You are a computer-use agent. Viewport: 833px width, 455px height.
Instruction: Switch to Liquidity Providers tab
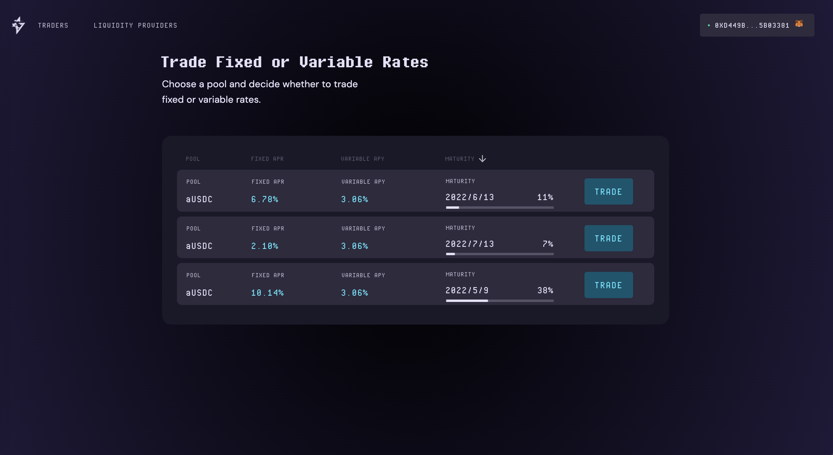click(135, 26)
